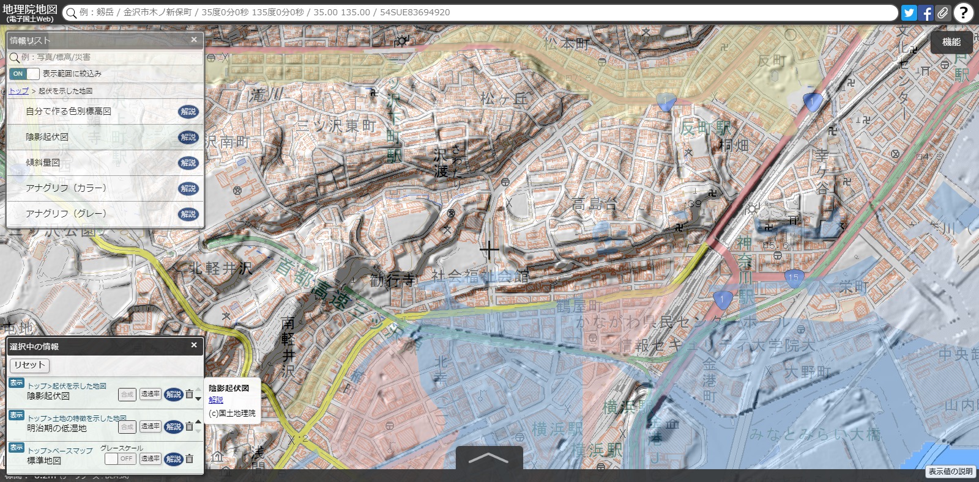979x482 pixels.
Task: Share the map on Twitter
Action: tap(909, 12)
